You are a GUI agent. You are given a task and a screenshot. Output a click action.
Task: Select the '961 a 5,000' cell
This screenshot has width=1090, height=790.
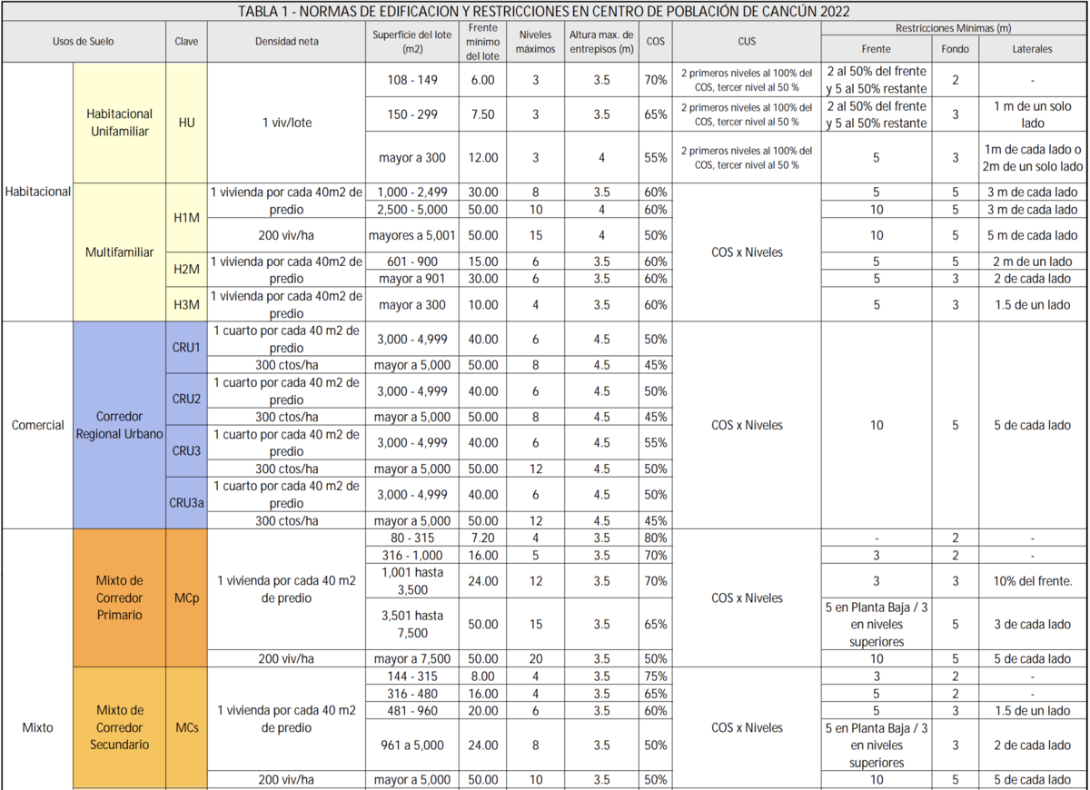tap(412, 745)
